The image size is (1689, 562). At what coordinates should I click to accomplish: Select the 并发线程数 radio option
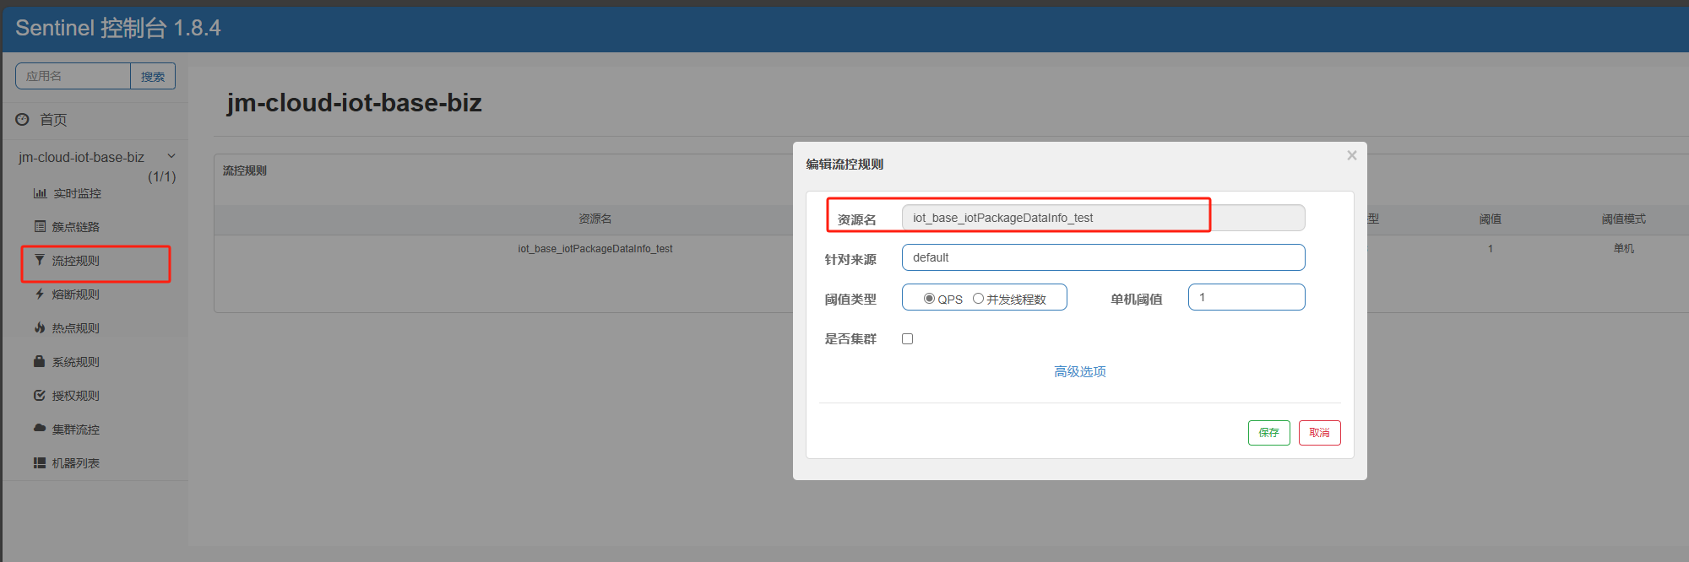[978, 299]
